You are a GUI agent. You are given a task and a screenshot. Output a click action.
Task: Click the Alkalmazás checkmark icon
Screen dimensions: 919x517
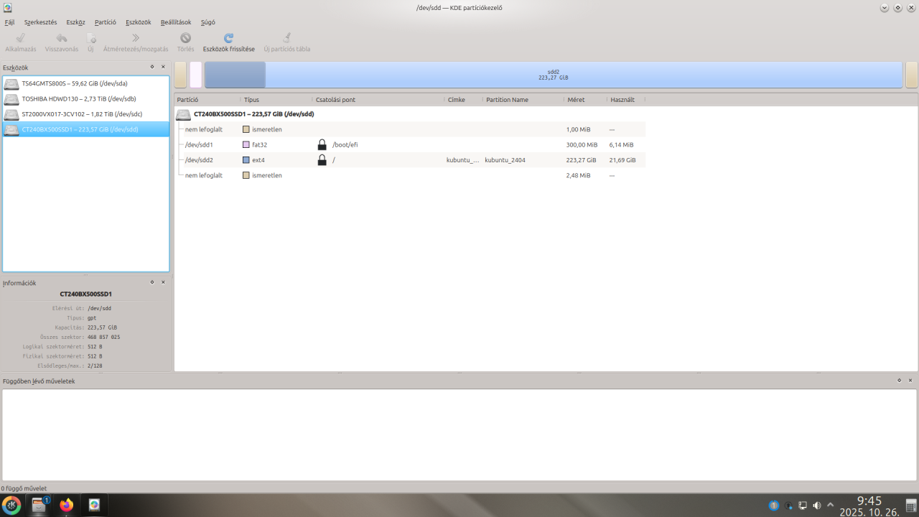pyautogui.click(x=20, y=38)
